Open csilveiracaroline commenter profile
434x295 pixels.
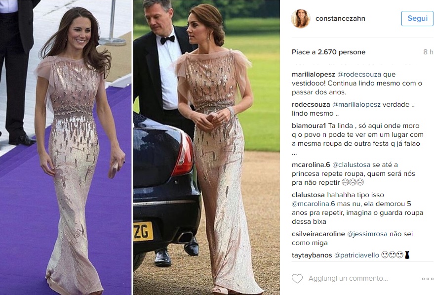(318, 234)
